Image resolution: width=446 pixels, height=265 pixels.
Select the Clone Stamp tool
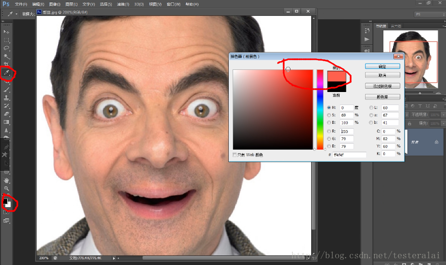(6, 98)
